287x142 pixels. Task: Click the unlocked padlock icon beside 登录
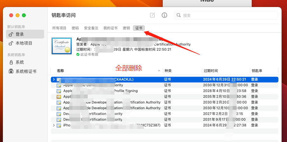(11, 34)
